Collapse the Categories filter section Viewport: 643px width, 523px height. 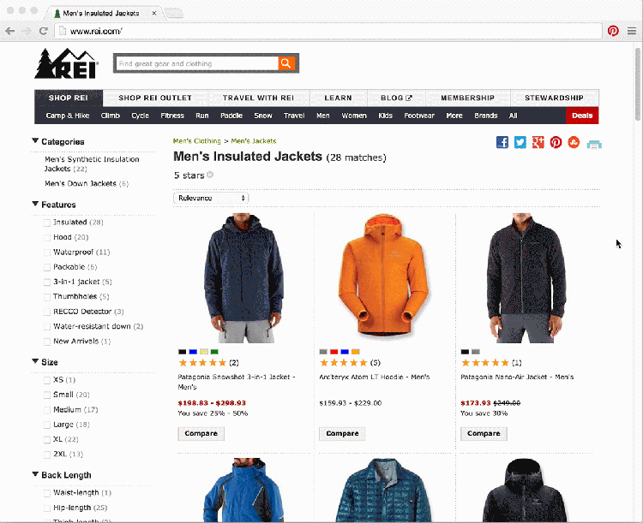(x=35, y=141)
